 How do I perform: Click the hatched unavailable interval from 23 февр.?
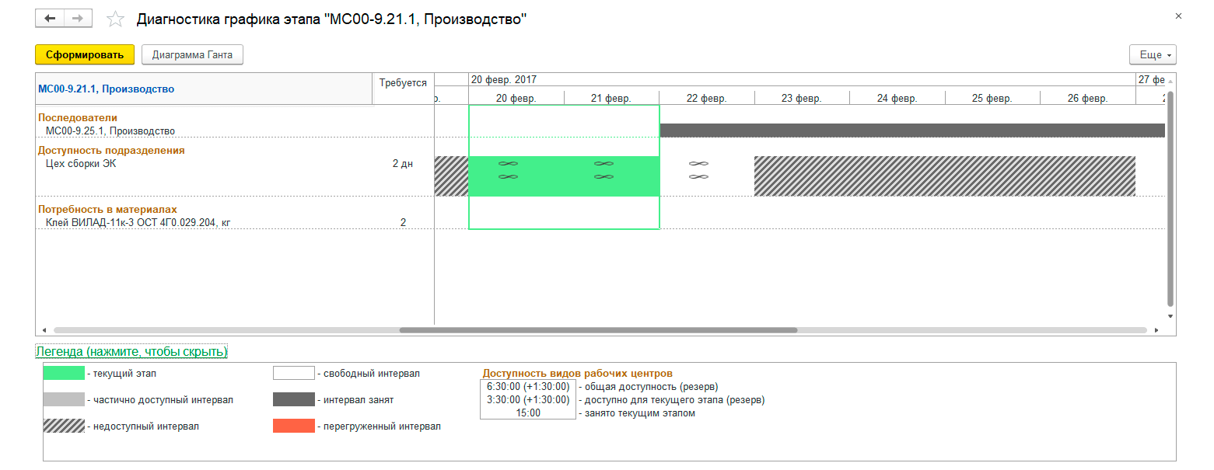click(945, 176)
